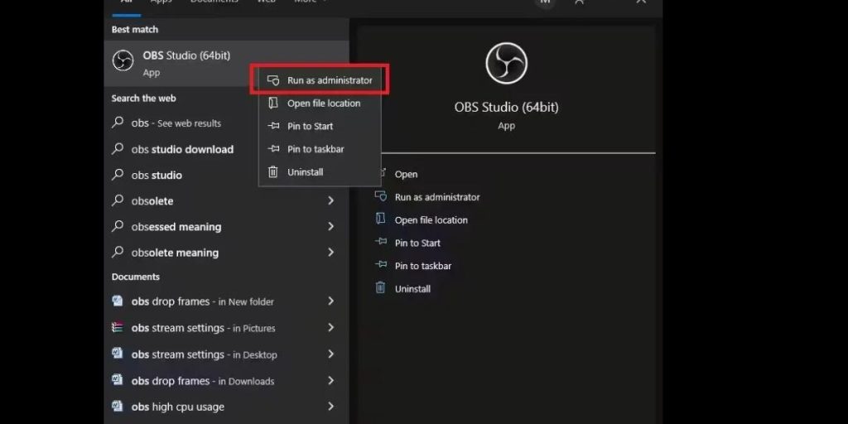Expand the chevron for 'obs drop frames' in Downloads
The width and height of the screenshot is (848, 424).
[330, 381]
